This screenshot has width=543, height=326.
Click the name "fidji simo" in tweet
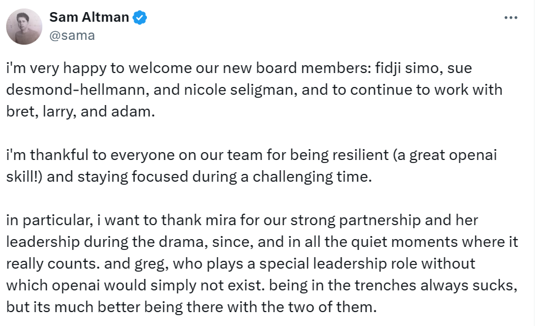(x=405, y=68)
